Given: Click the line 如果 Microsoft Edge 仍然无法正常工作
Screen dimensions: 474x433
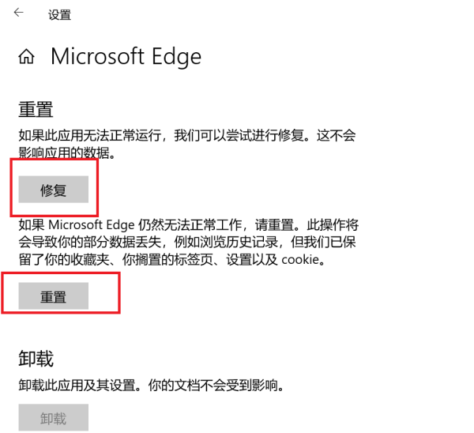Looking at the screenshot, I should (x=186, y=224).
